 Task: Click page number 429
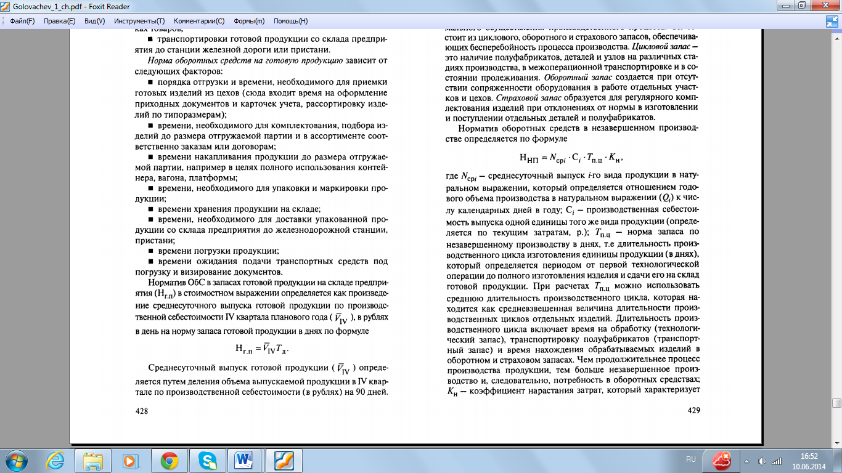click(x=693, y=411)
